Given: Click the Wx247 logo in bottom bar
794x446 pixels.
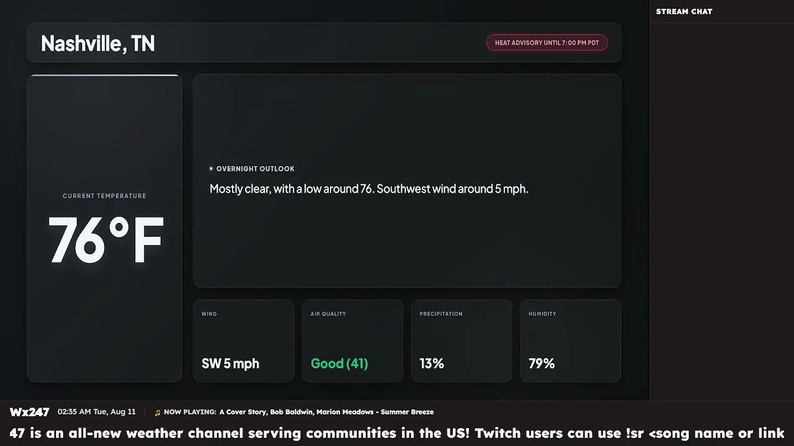Looking at the screenshot, I should 29,412.
